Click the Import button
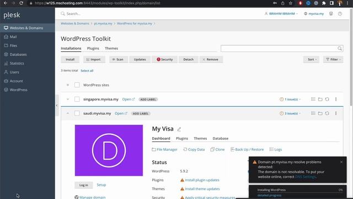The height and width of the screenshot is (199, 353). (x=94, y=59)
